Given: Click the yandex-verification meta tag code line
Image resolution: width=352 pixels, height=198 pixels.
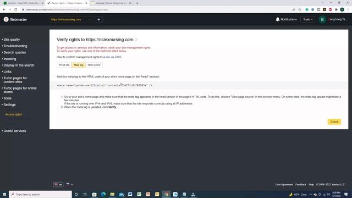Looking at the screenshot, I should tap(105, 85).
